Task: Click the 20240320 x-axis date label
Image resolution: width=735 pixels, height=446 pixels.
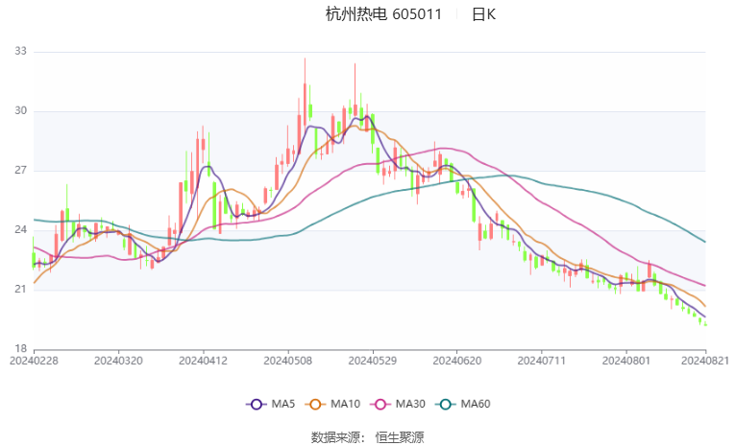Action: tap(118, 362)
